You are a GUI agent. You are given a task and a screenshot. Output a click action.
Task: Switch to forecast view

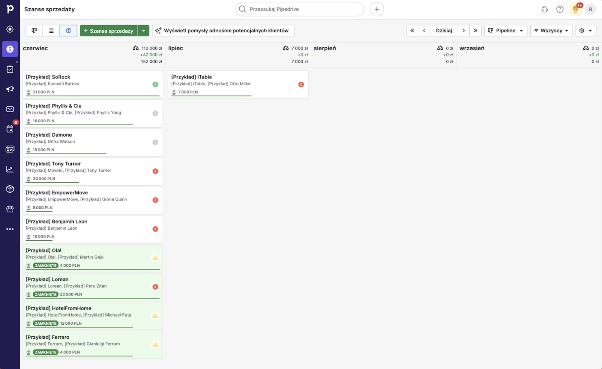pyautogui.click(x=68, y=31)
